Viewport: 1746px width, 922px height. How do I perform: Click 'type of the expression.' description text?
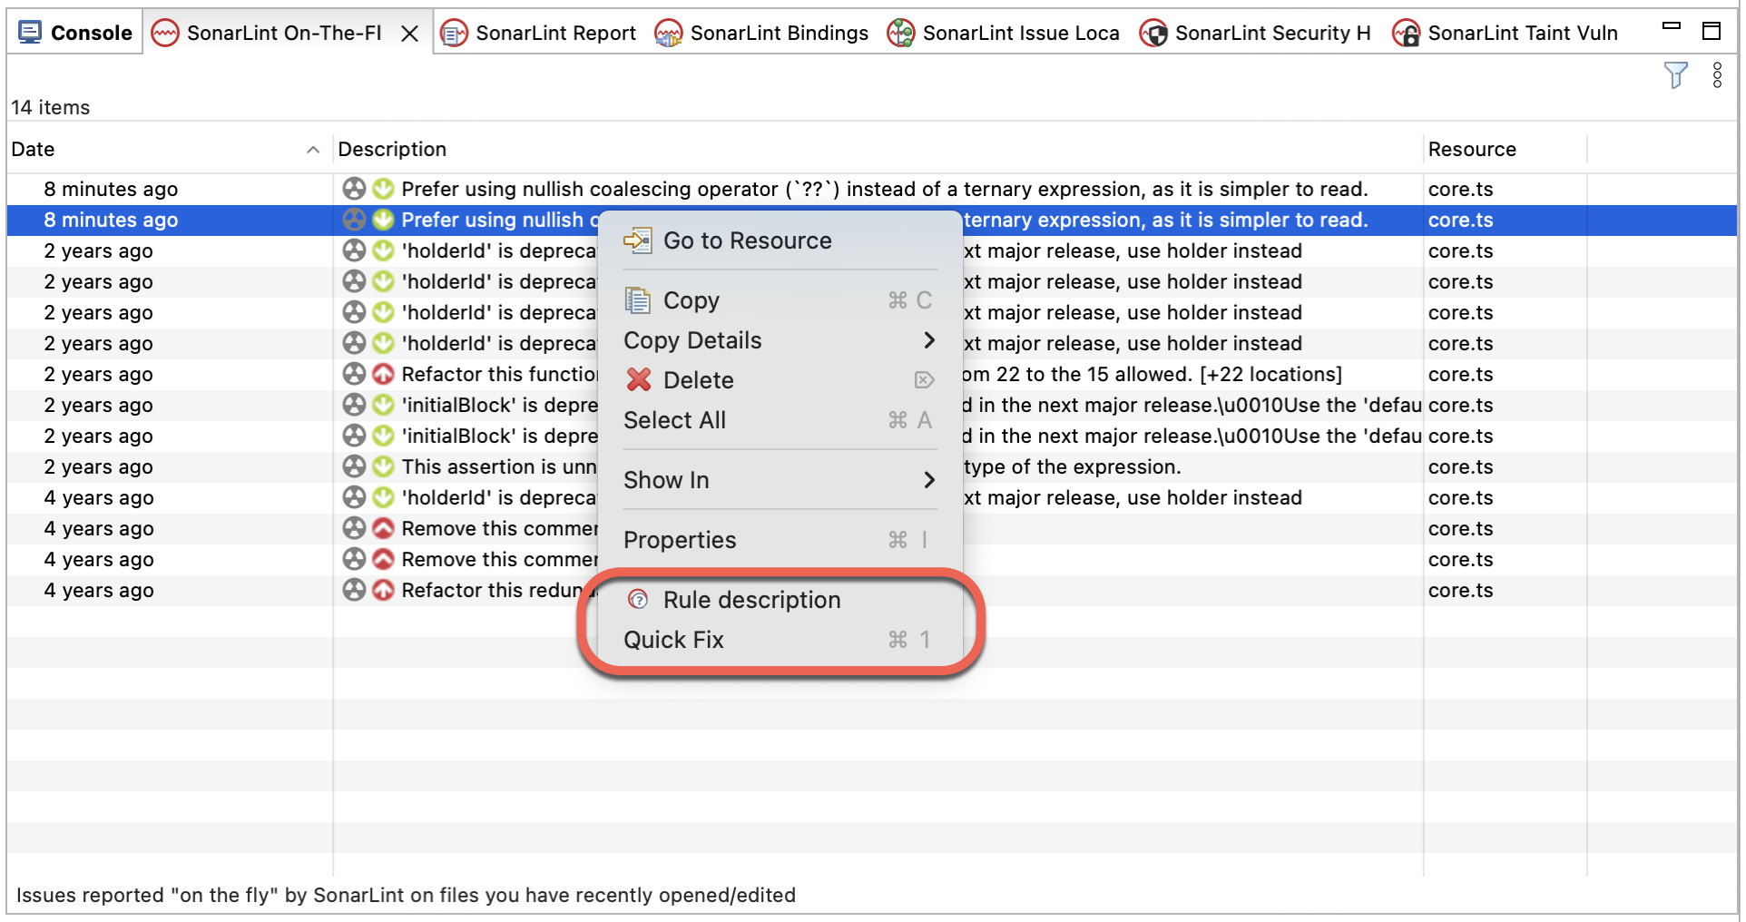click(x=1073, y=466)
